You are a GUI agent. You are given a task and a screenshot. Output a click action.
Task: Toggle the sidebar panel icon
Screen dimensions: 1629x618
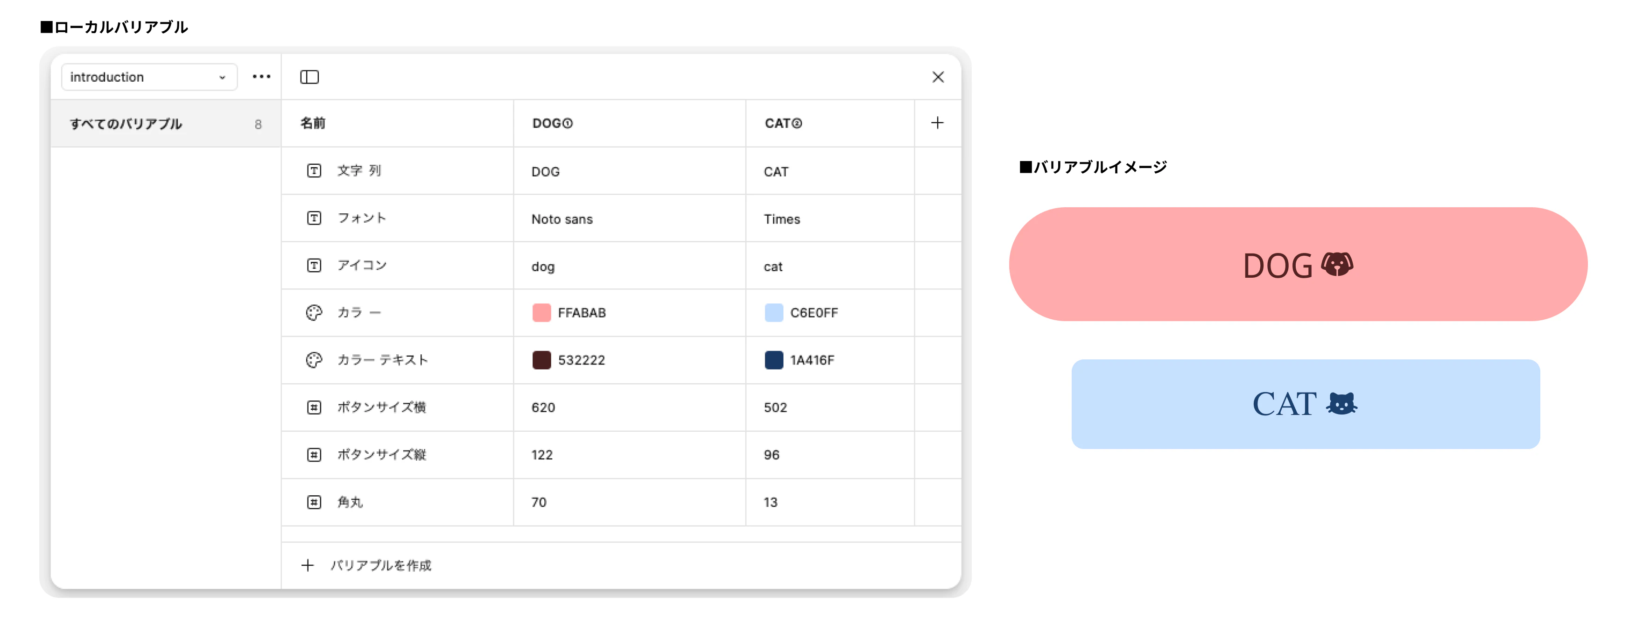tap(309, 77)
